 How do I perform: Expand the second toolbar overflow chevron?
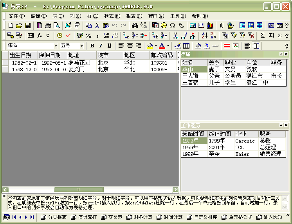click(287, 36)
